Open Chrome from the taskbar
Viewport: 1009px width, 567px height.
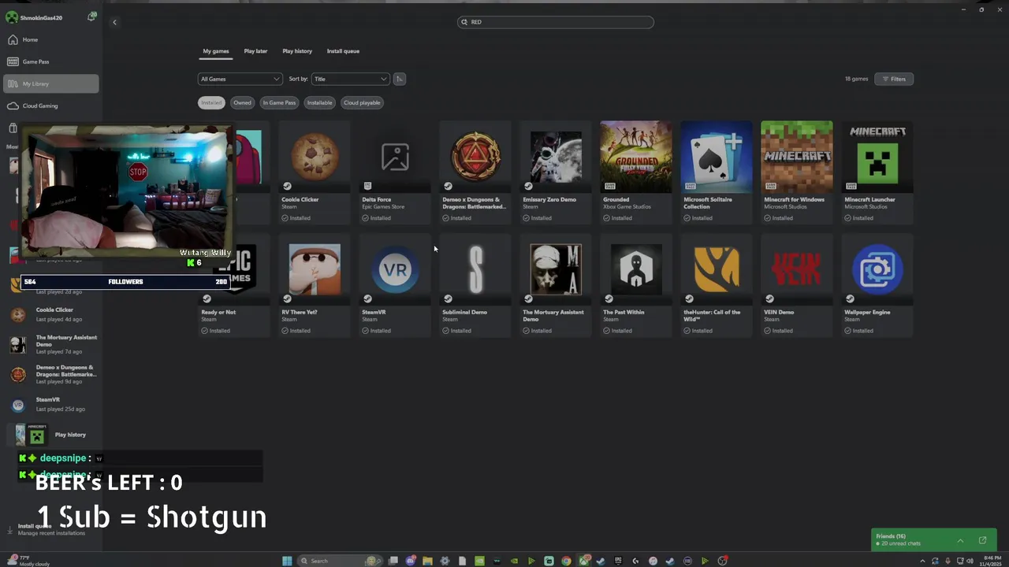point(566,561)
